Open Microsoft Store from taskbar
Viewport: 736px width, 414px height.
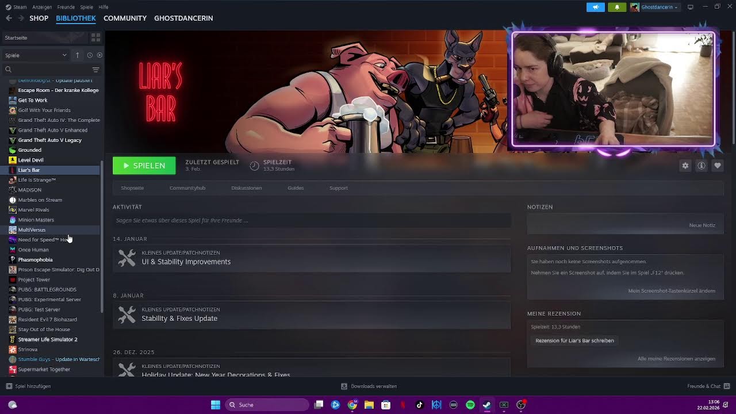pos(386,405)
